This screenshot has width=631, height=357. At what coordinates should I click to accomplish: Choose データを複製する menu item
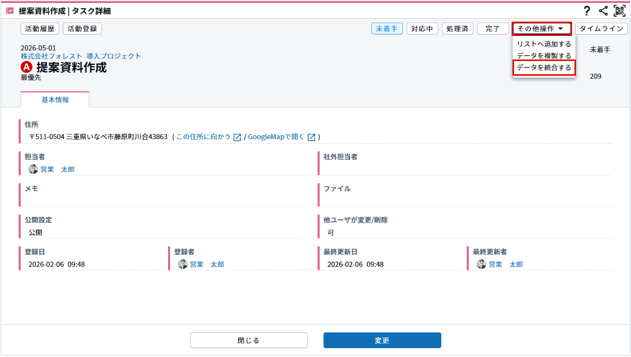click(544, 56)
